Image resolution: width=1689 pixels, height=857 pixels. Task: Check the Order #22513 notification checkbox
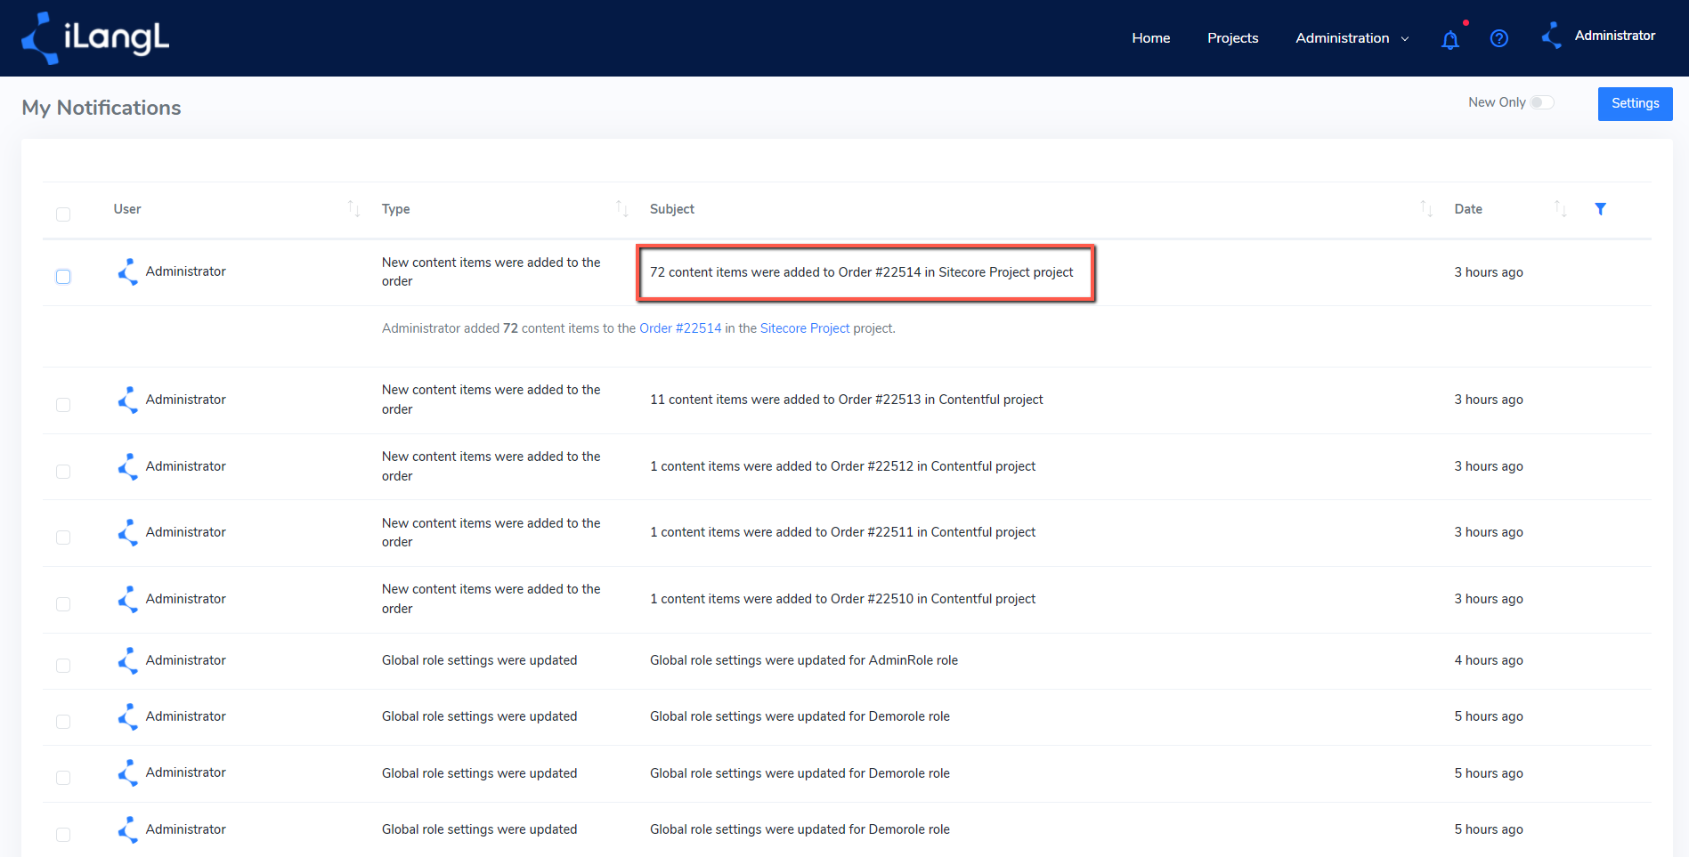click(63, 405)
